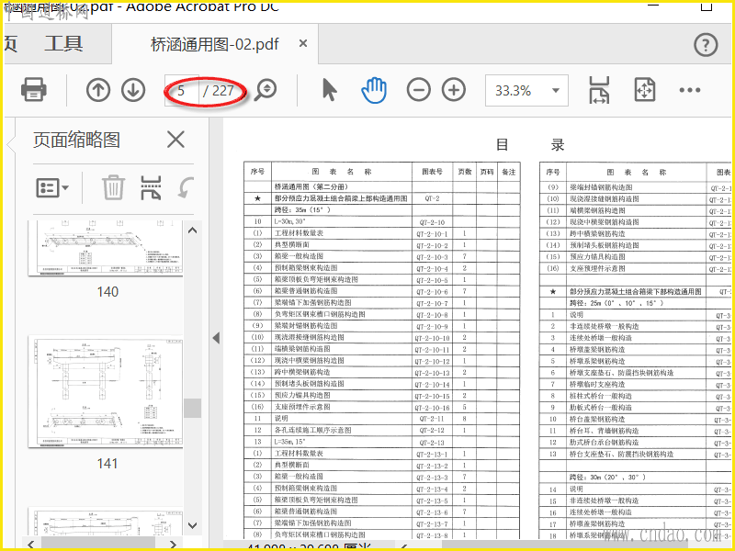The image size is (735, 551).
Task: Click the thumbnail panel vertical scrollbar handle
Action: pyautogui.click(x=192, y=408)
